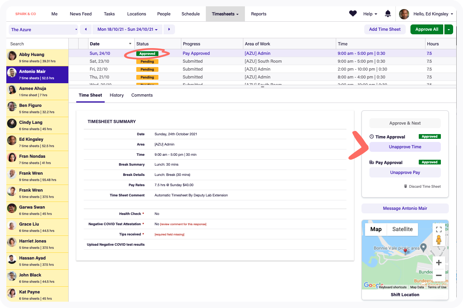Switch to the Comments tab
The image size is (463, 308).
pos(142,95)
